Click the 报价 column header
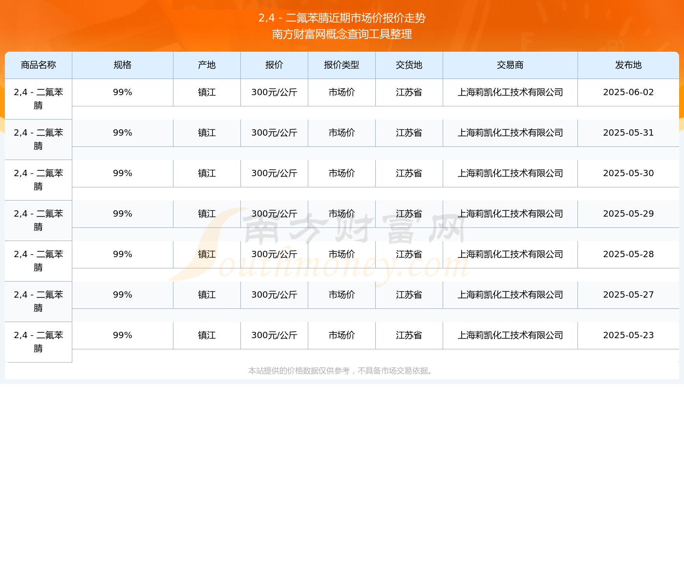 point(274,65)
